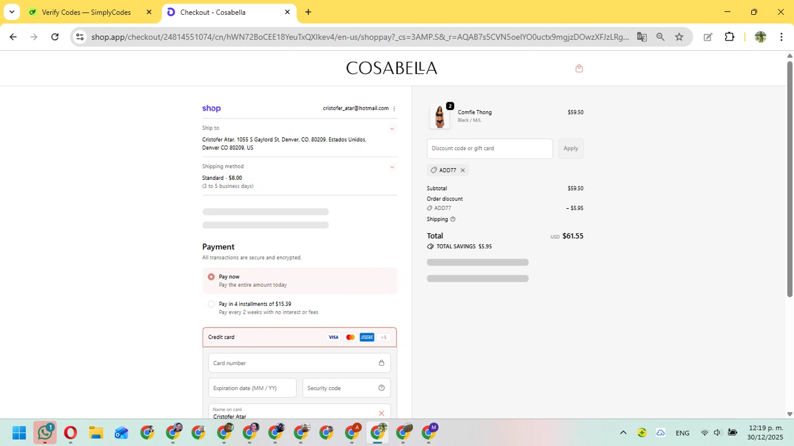Click the Credit card payment header
Screen dimensions: 794x446
[x=300, y=337]
